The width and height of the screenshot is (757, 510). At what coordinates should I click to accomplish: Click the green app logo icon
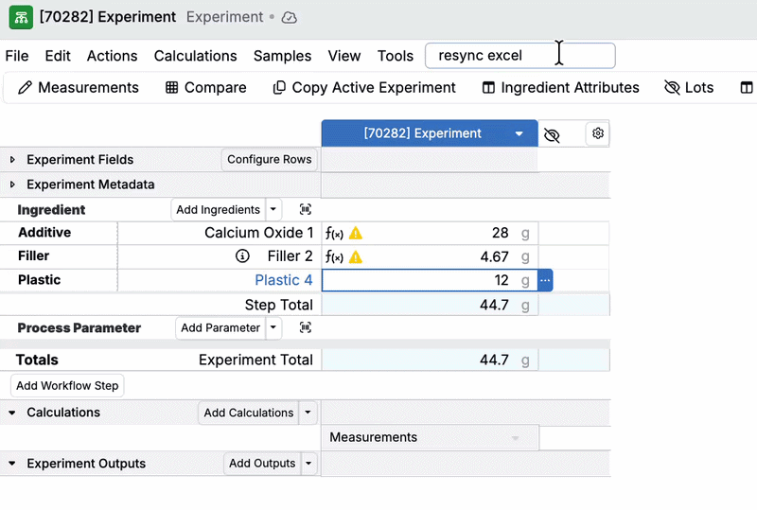tap(20, 17)
